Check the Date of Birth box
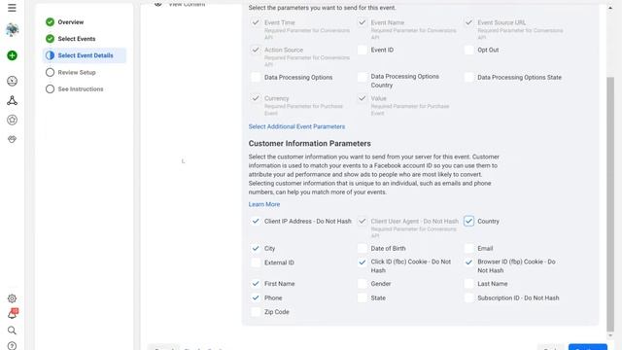This screenshot has height=350, width=622. click(363, 249)
